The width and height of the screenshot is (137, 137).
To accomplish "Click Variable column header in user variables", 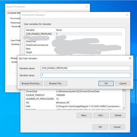I will (x=40, y=30).
